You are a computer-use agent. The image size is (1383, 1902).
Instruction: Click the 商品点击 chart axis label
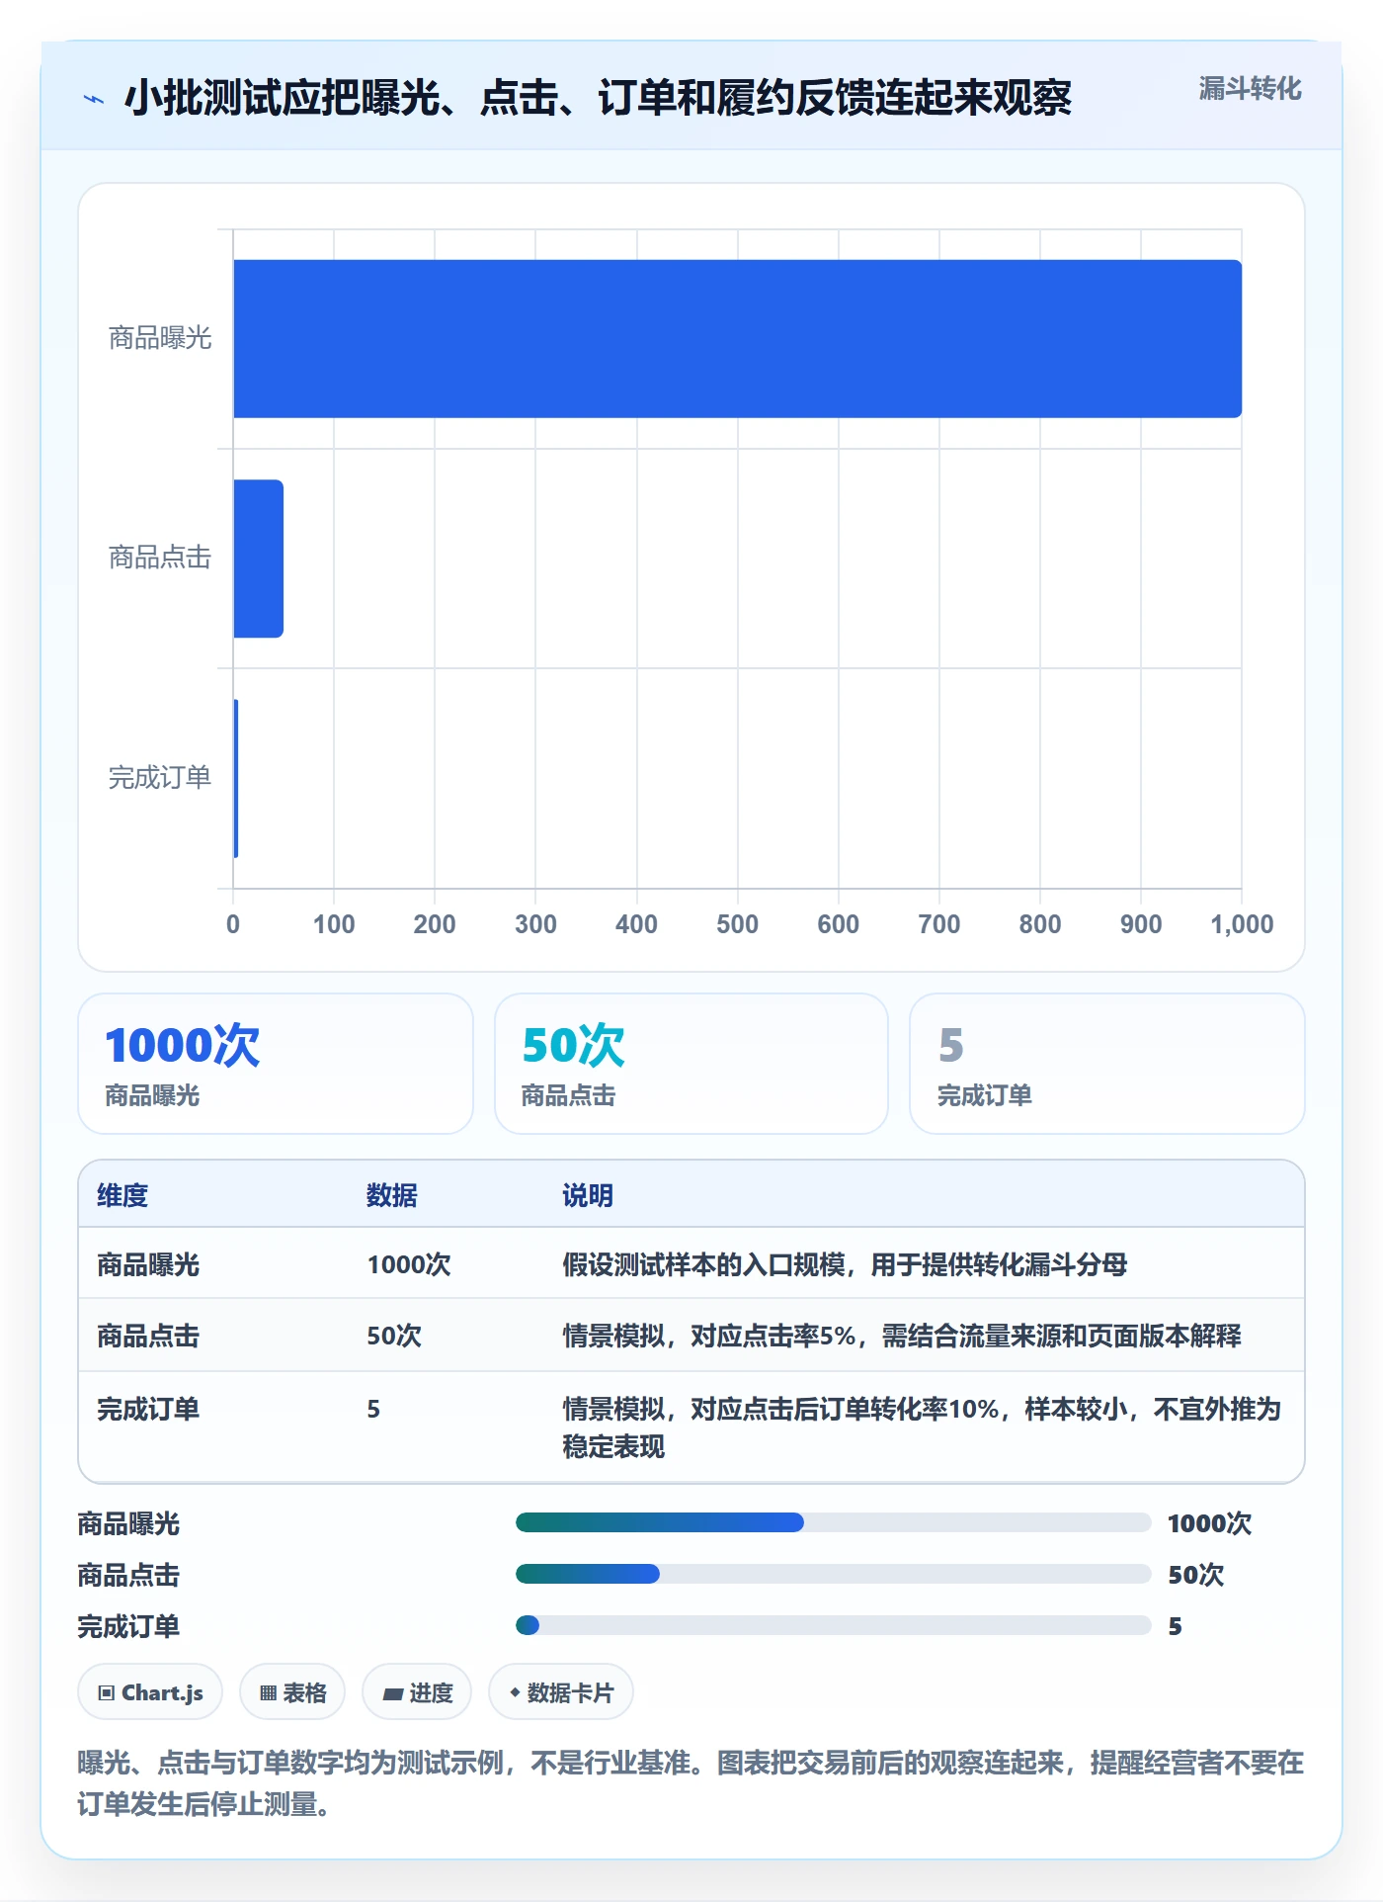[160, 558]
